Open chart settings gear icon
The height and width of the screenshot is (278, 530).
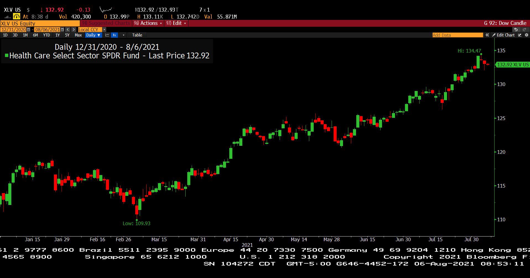point(526,35)
